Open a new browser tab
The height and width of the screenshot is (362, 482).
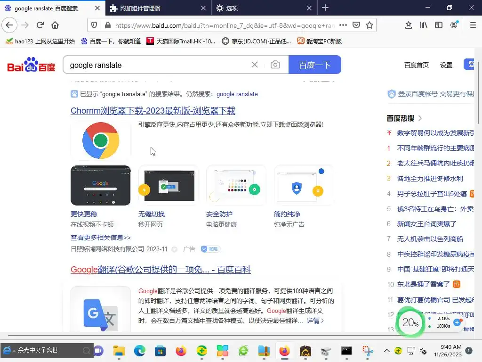(x=325, y=8)
